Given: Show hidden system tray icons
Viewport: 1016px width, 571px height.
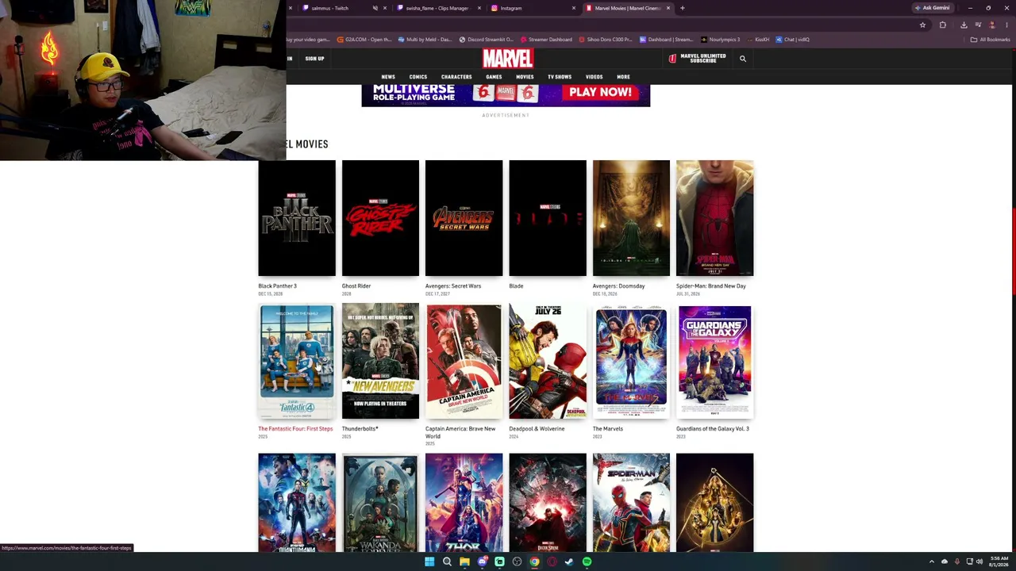Looking at the screenshot, I should [932, 561].
